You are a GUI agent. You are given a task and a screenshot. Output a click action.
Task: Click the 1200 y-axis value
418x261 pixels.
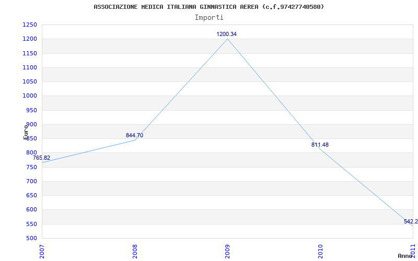point(30,39)
